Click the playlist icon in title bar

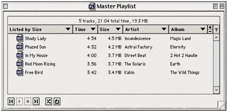[92, 6]
